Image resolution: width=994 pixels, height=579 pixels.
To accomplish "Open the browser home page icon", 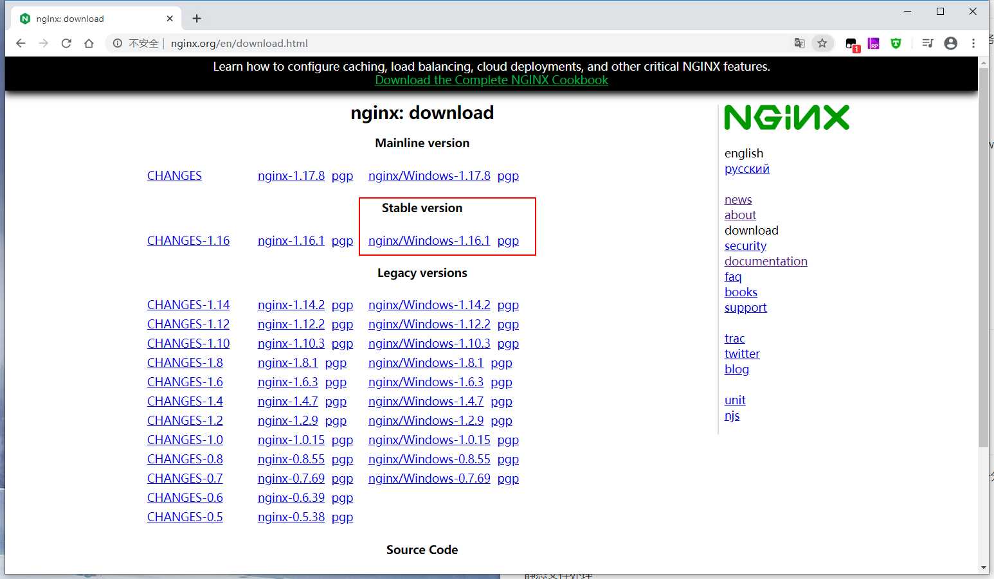I will (x=89, y=43).
